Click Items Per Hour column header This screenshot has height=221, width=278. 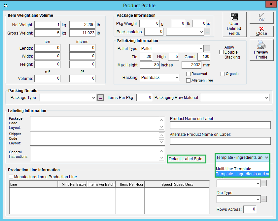[130, 184]
